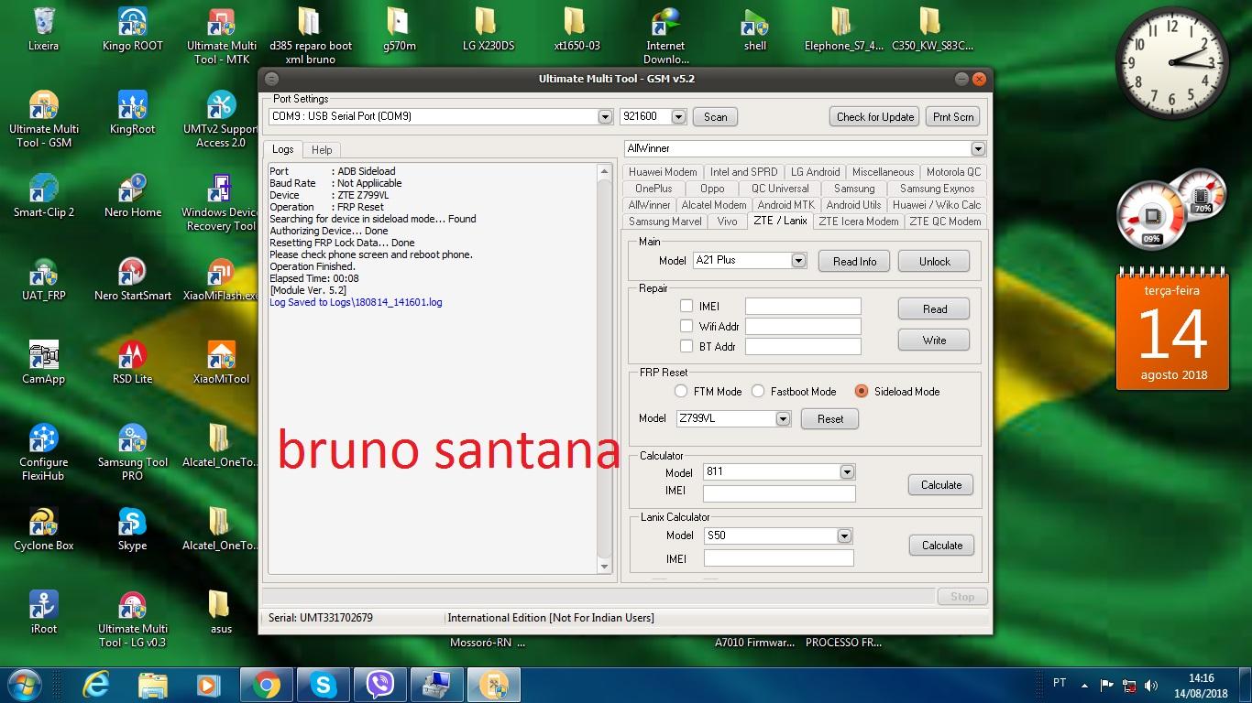
Task: Open Cyclone Box desktop icon
Action: point(43,529)
